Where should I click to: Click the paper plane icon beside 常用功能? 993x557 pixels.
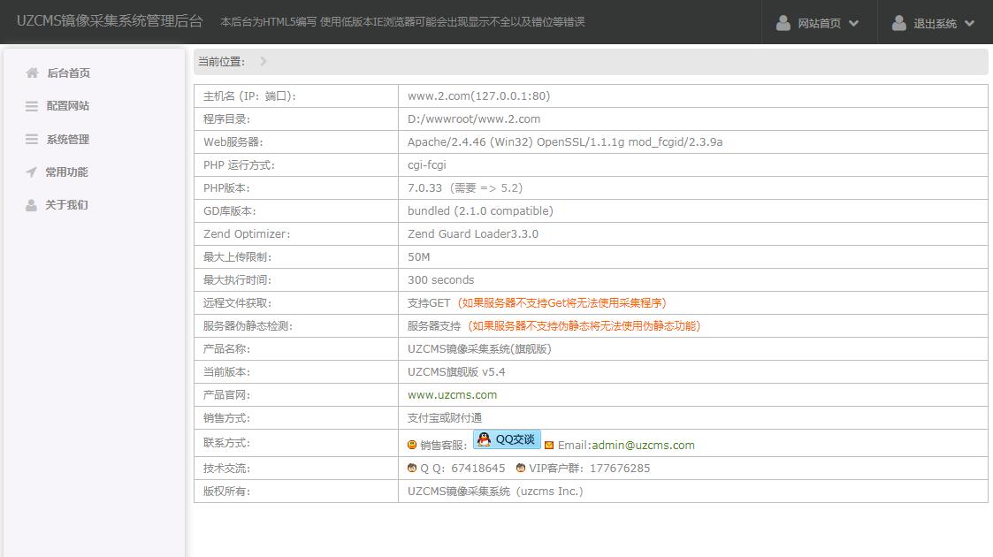31,172
